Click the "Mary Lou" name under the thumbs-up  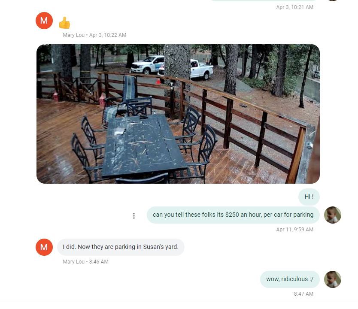(x=73, y=35)
